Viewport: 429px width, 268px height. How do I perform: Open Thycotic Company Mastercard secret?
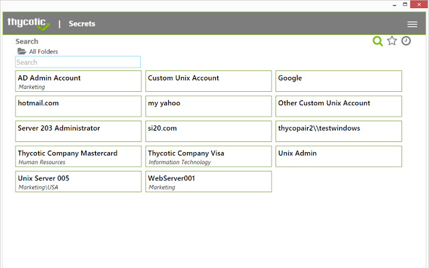click(x=78, y=156)
